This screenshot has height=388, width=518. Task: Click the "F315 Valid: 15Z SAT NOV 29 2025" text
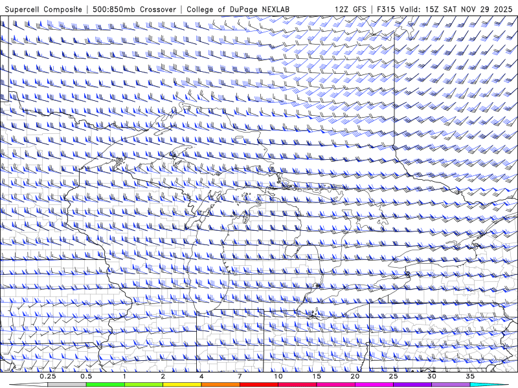coord(444,10)
